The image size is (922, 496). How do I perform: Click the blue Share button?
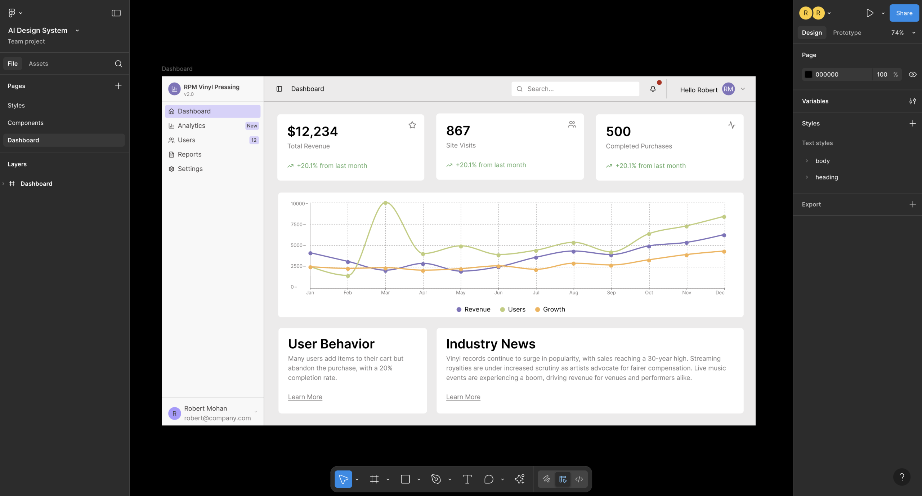pyautogui.click(x=904, y=13)
